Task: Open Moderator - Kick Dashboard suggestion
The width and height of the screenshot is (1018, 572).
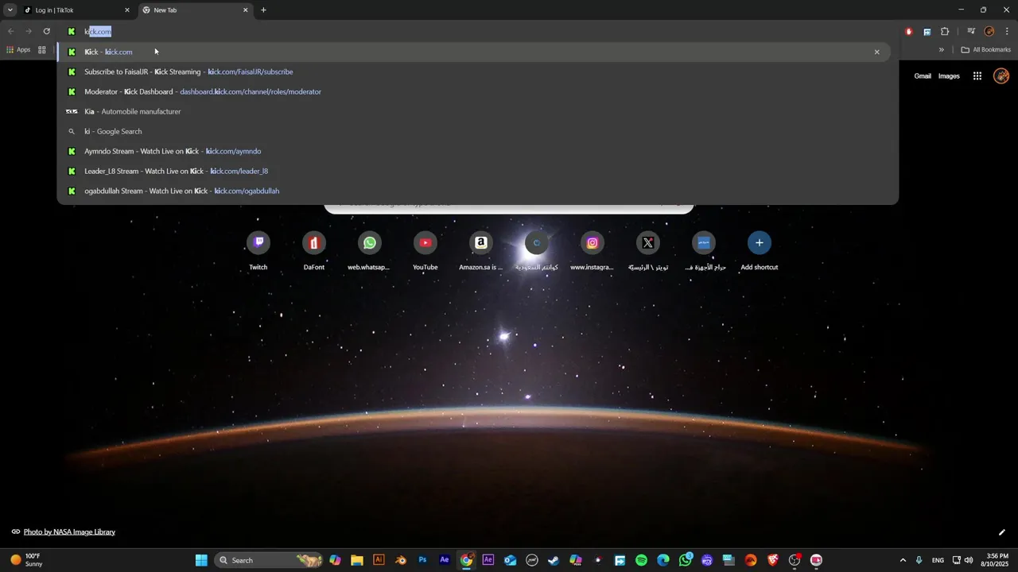Action: [x=477, y=91]
